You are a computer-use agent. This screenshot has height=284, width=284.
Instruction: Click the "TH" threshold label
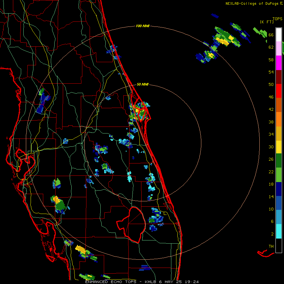pyautogui.click(x=271, y=246)
